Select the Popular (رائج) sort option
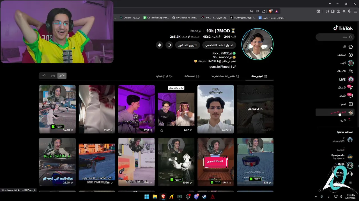Screen dimensions: 359x201 (53, 76)
